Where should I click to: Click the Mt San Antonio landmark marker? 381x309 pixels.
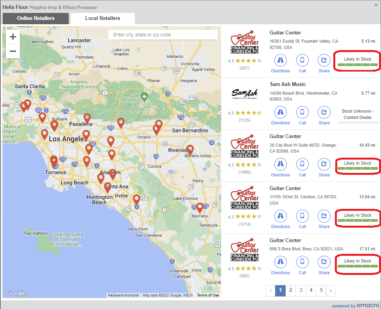(x=145, y=97)
